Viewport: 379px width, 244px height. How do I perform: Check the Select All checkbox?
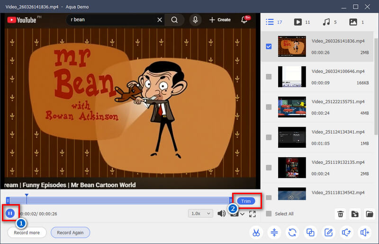tap(269, 214)
